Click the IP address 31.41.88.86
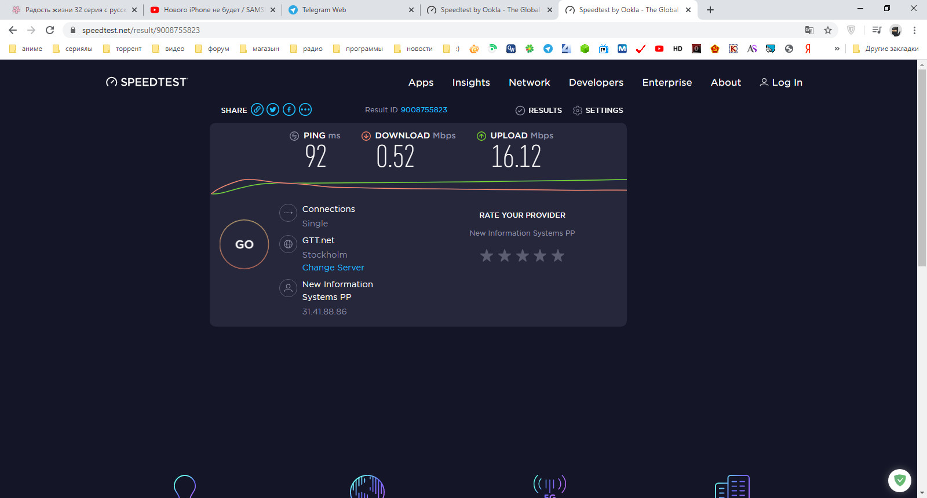 pyautogui.click(x=324, y=312)
